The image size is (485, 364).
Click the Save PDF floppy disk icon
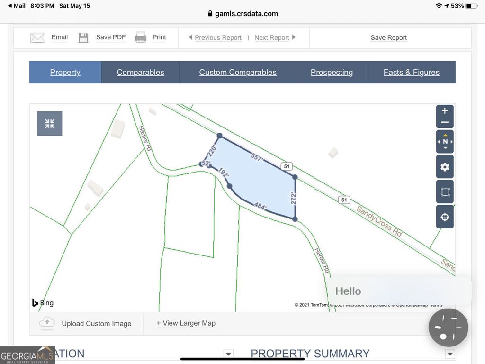pyautogui.click(x=83, y=37)
